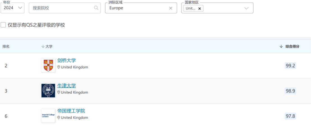311x127 pixels.
Task: Click United Kingdom under 牛津大学
Action: click(75, 92)
